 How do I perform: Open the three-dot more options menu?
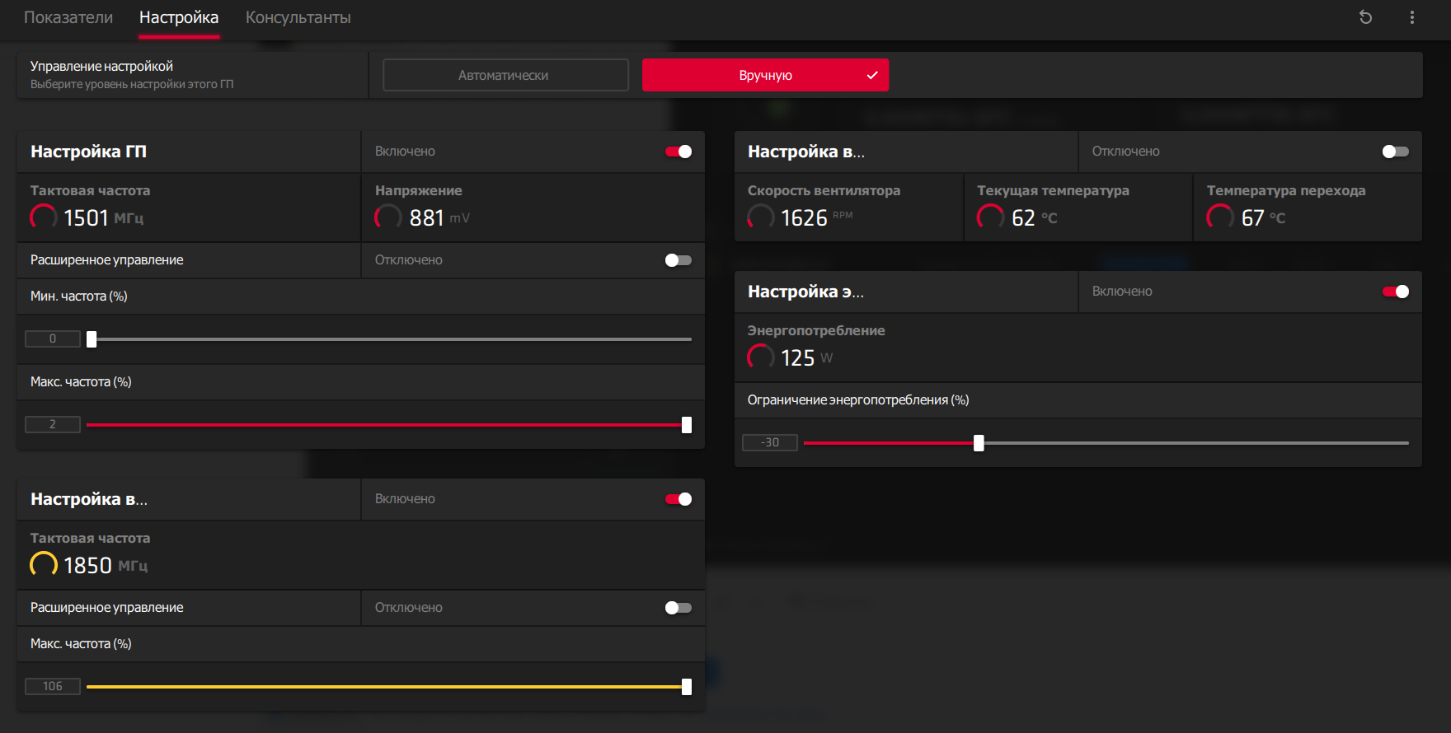(1412, 17)
